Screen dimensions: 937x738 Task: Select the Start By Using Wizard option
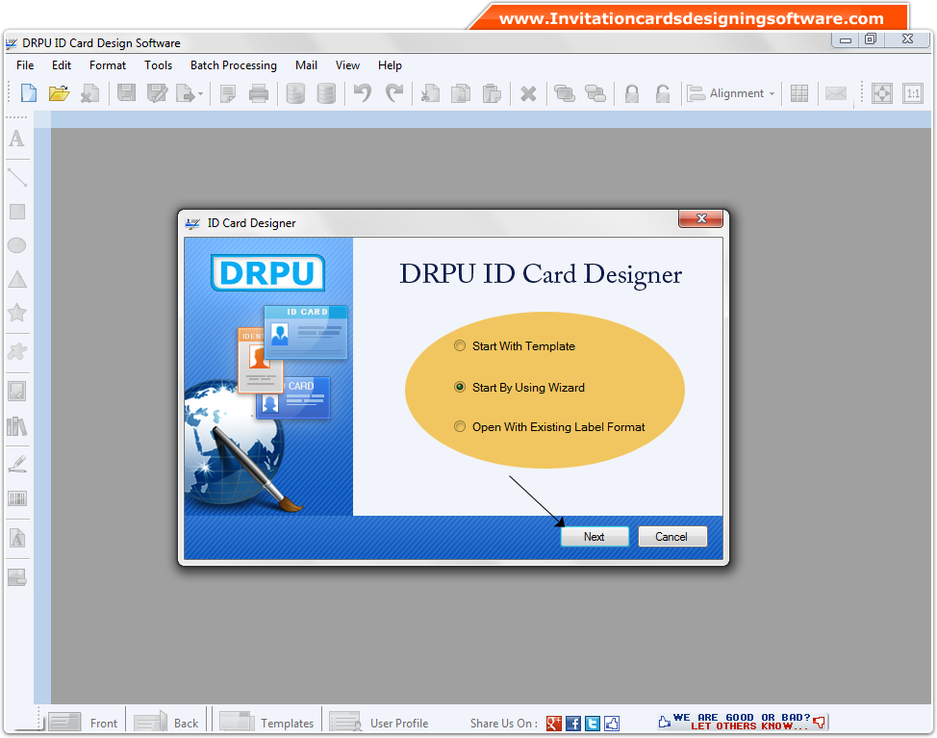click(x=519, y=387)
